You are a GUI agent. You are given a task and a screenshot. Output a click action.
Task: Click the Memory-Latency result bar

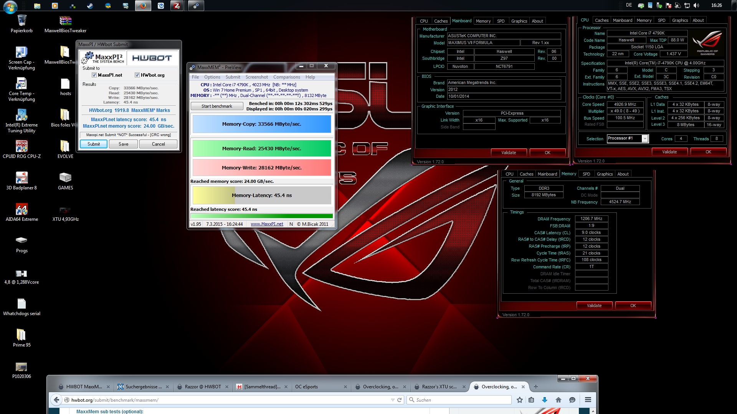click(x=262, y=195)
